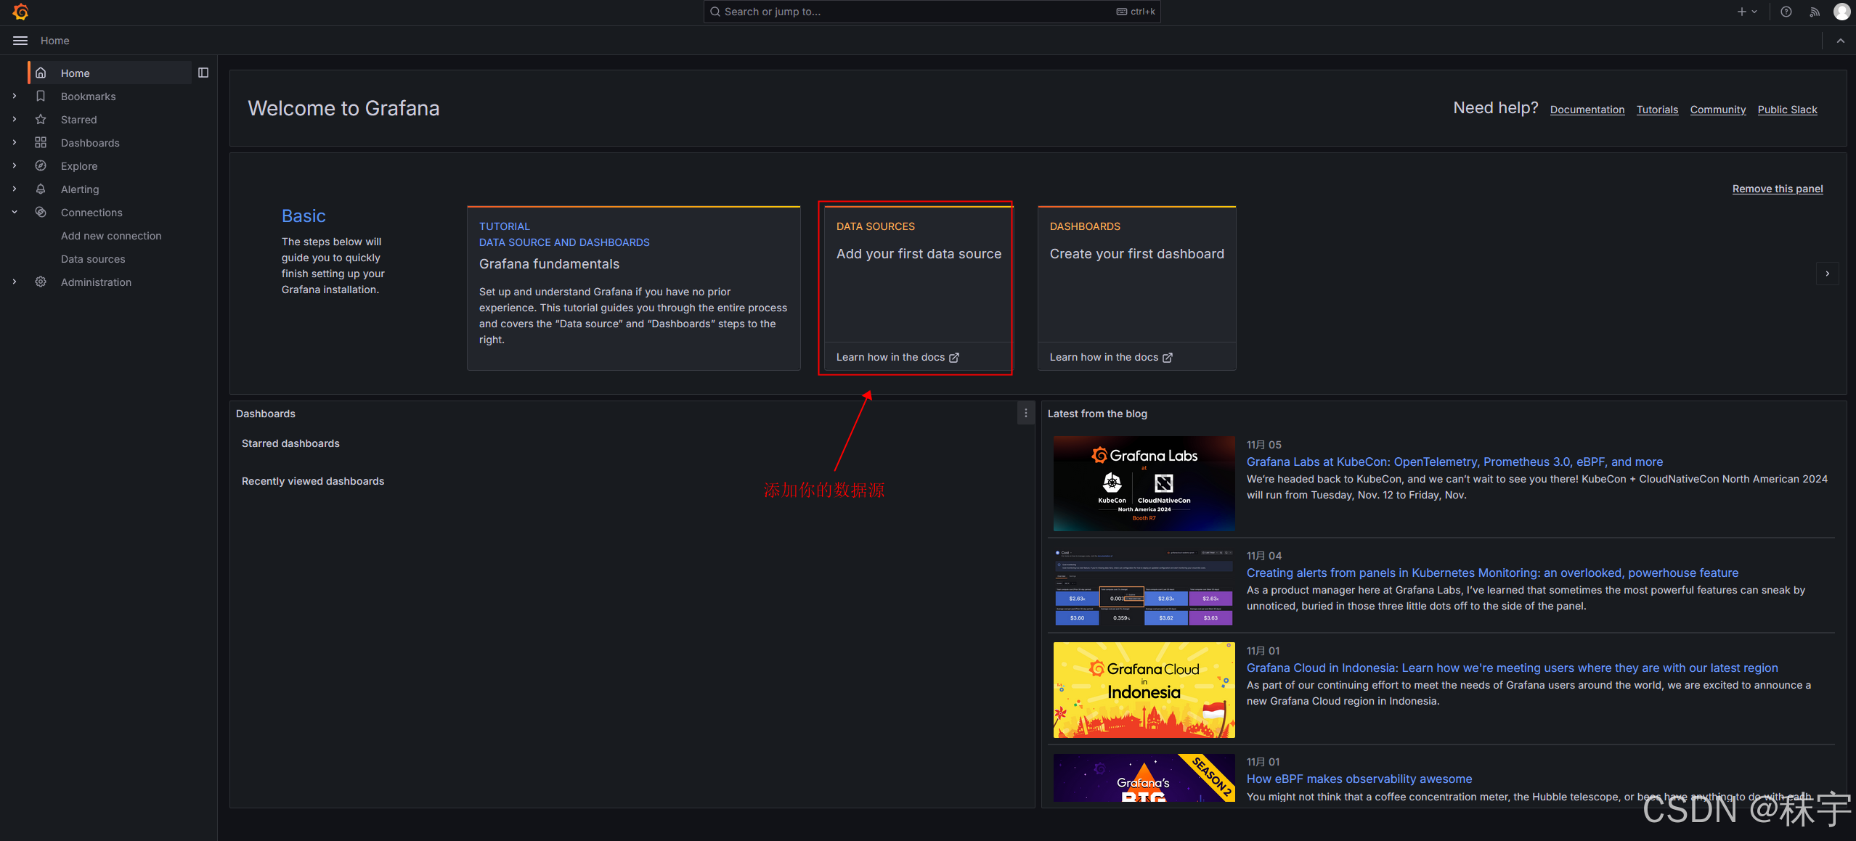The width and height of the screenshot is (1856, 841).
Task: Dock or undock the sidebar menu
Action: (x=203, y=73)
